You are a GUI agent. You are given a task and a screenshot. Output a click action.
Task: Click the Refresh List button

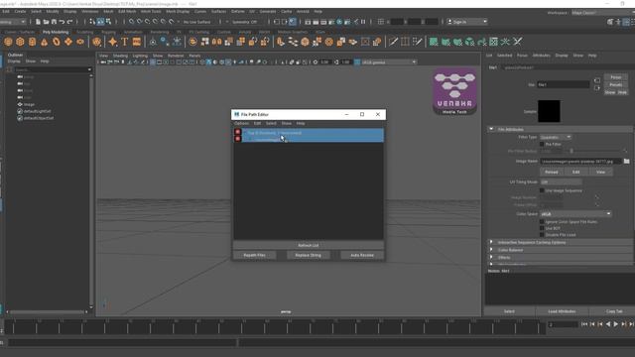pyautogui.click(x=309, y=245)
